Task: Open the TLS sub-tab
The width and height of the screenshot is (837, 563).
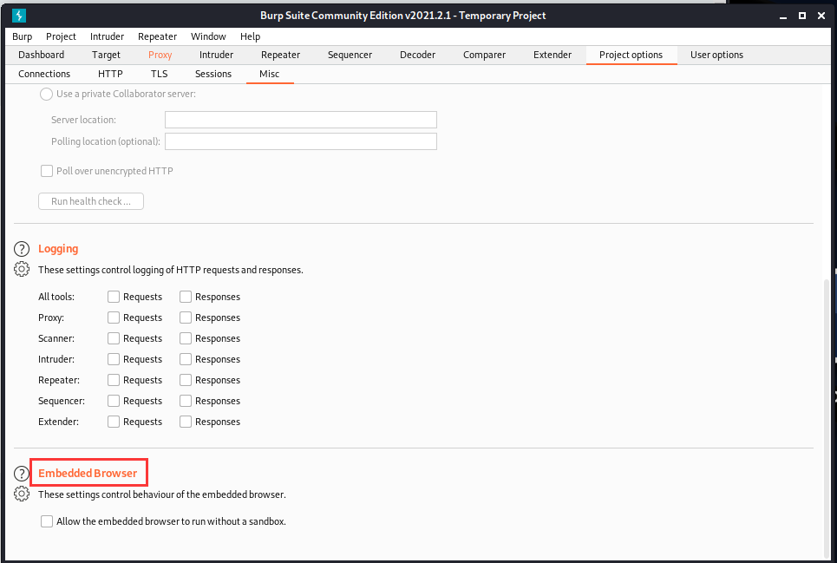Action: [159, 75]
